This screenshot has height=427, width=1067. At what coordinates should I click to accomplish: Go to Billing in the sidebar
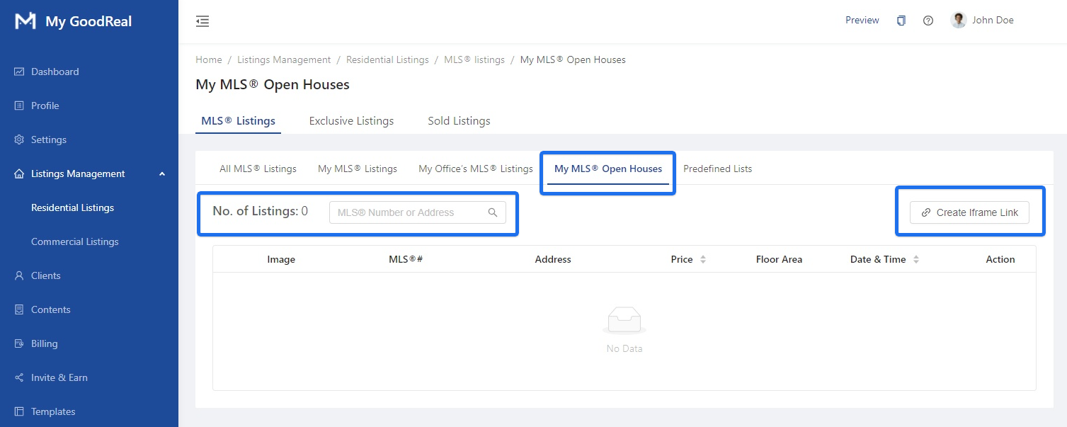pos(44,343)
